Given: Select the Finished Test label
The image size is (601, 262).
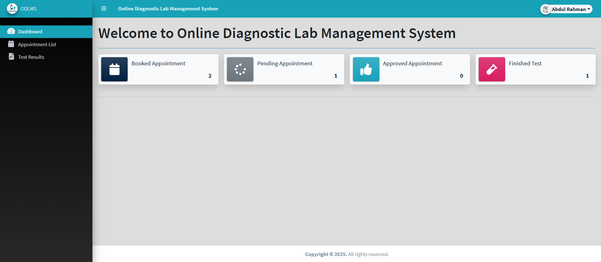Looking at the screenshot, I should (525, 63).
